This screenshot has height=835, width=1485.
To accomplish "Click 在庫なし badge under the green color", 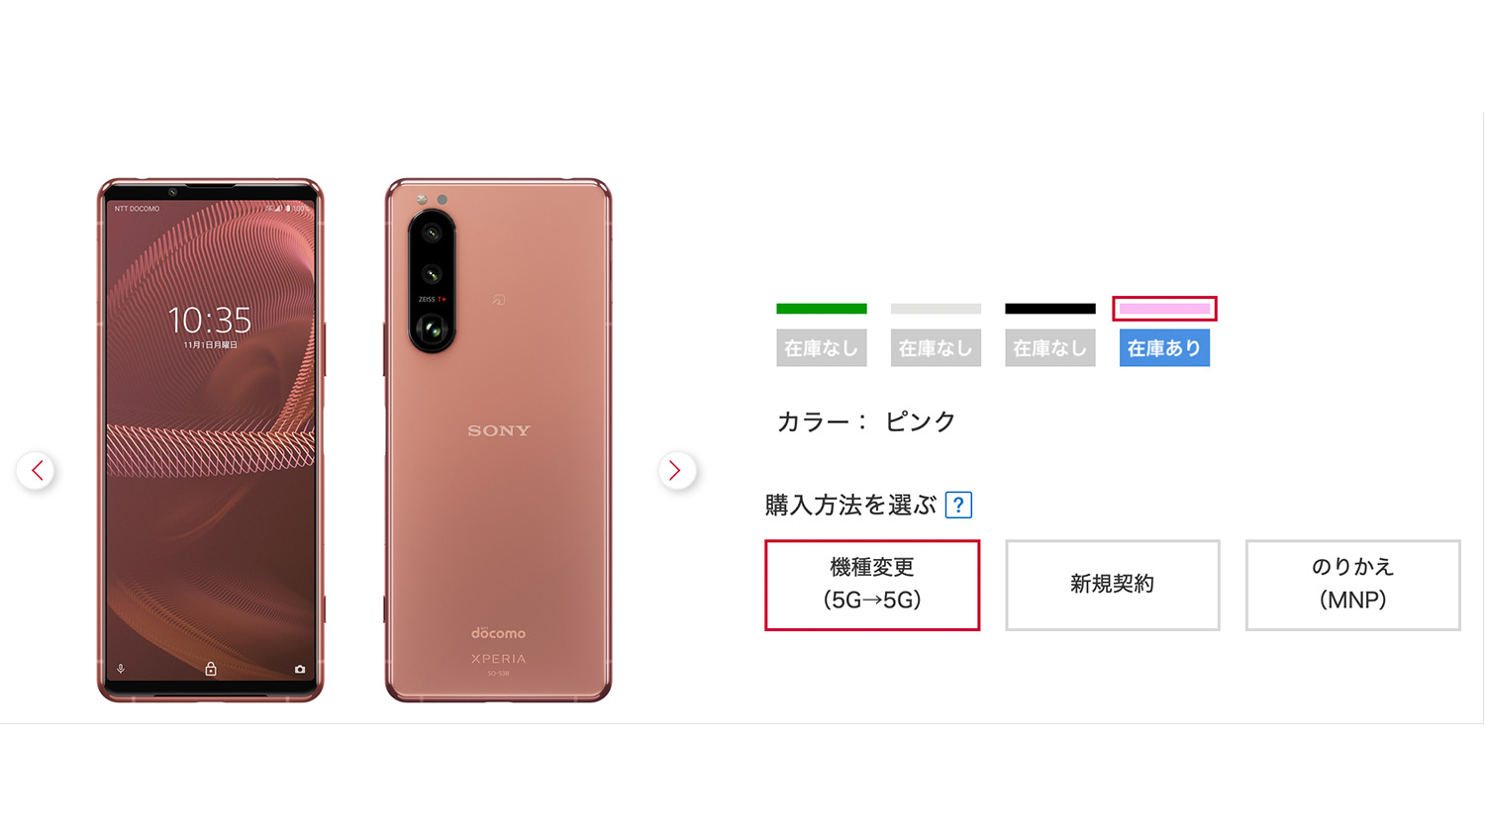I will pyautogui.click(x=822, y=348).
